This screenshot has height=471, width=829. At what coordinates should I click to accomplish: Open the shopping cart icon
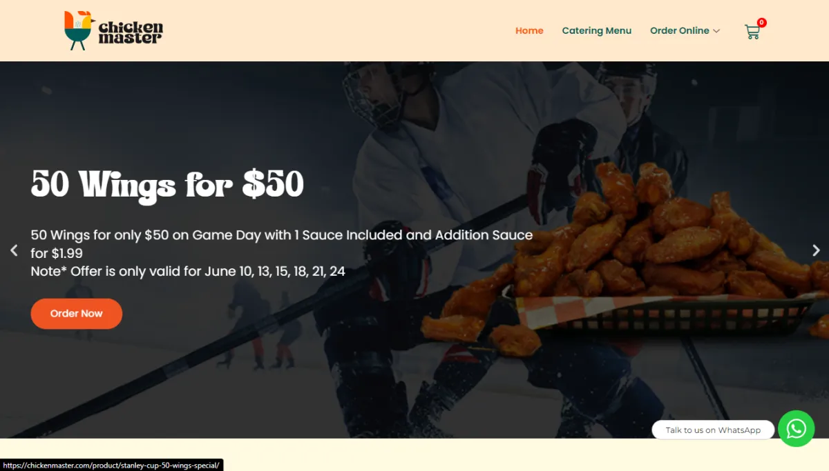pos(752,32)
